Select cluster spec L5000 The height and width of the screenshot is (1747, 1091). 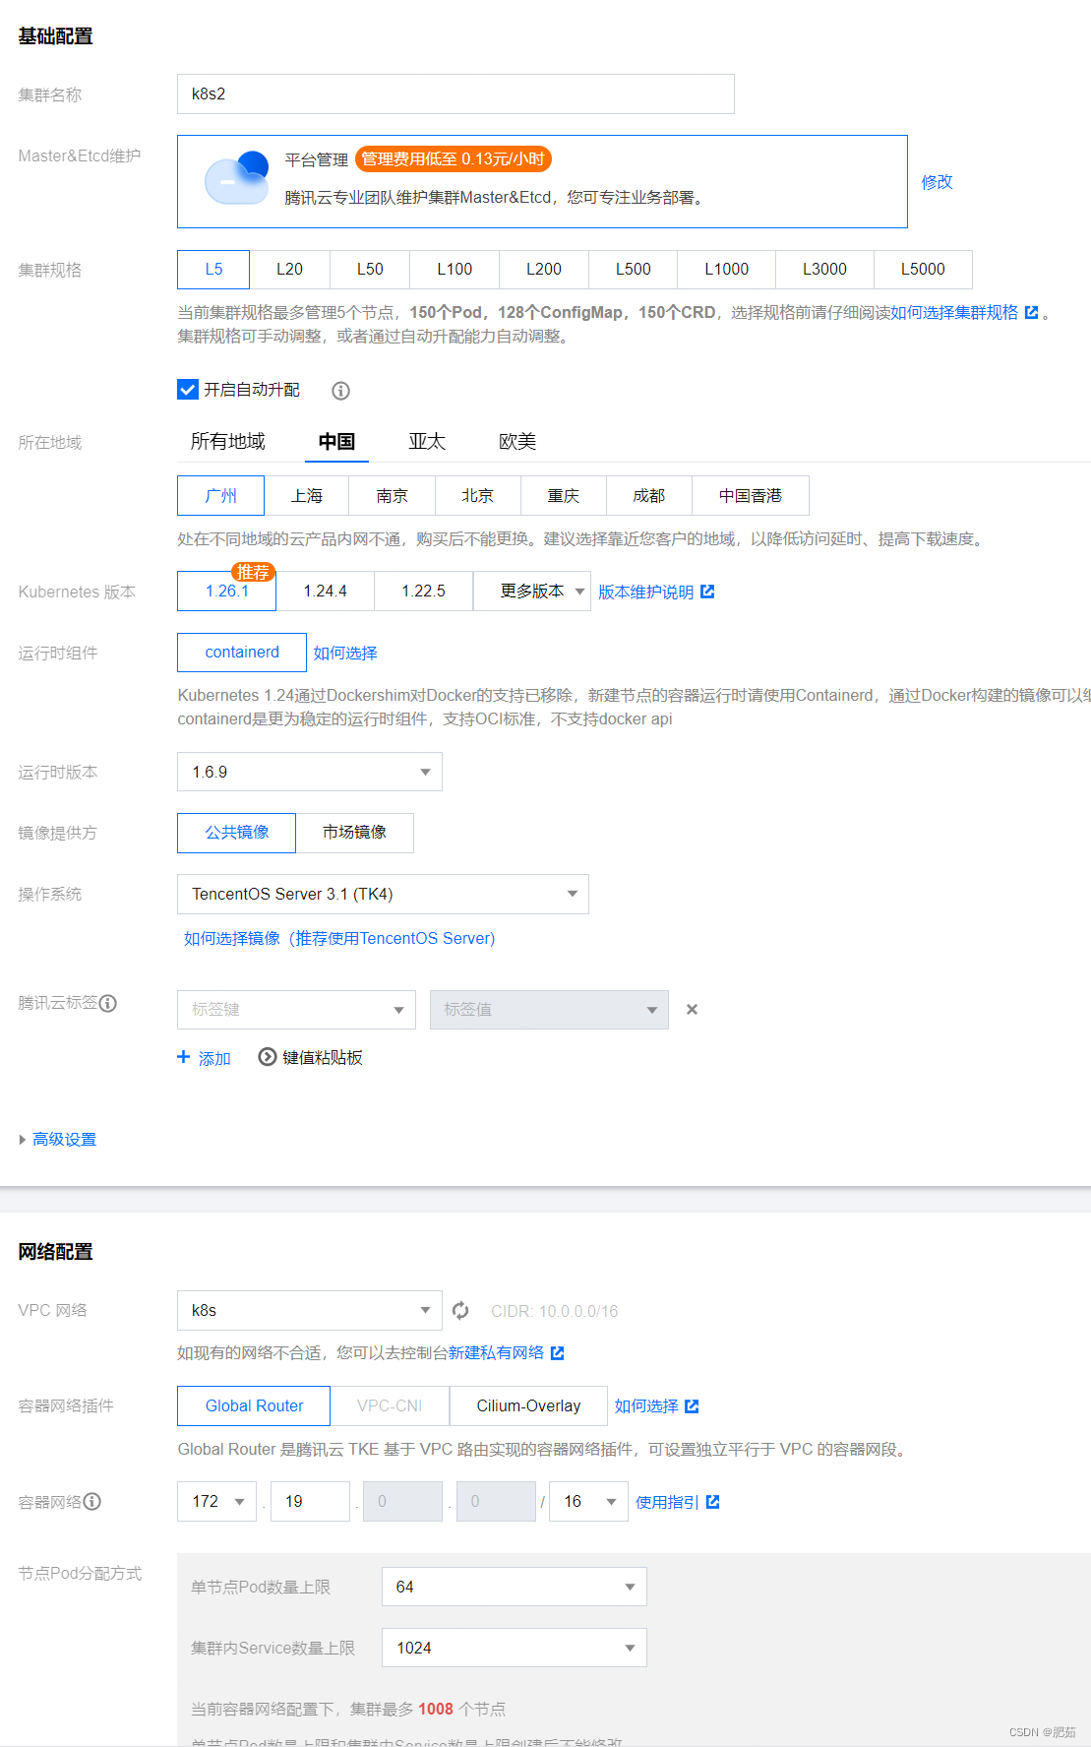(923, 270)
